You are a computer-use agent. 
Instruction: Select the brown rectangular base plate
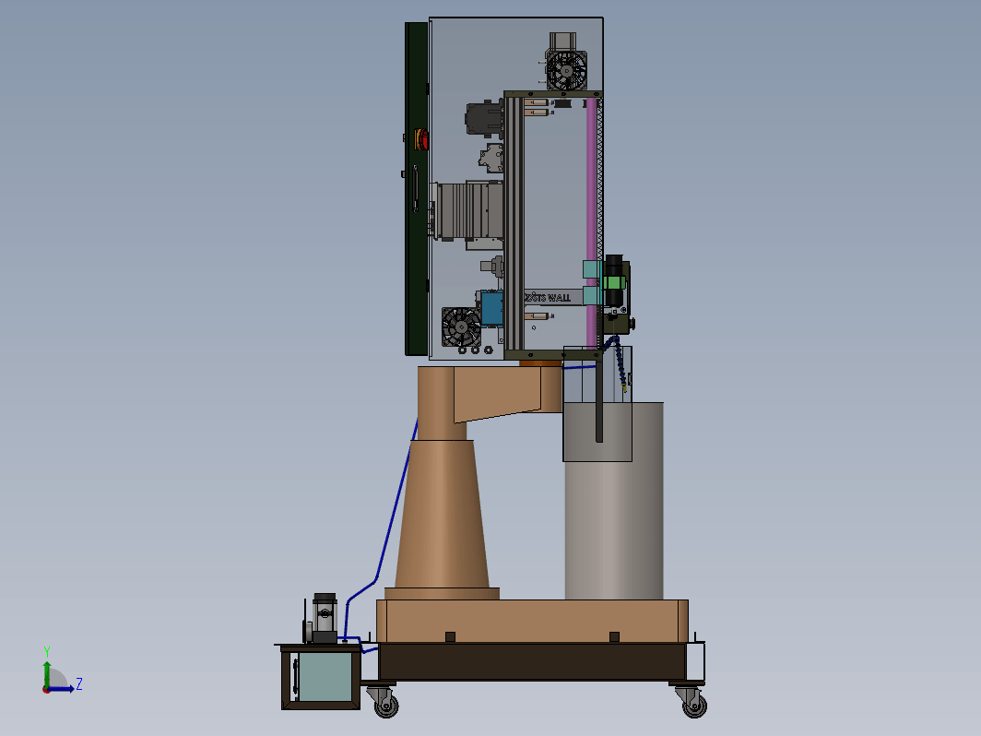click(x=532, y=621)
